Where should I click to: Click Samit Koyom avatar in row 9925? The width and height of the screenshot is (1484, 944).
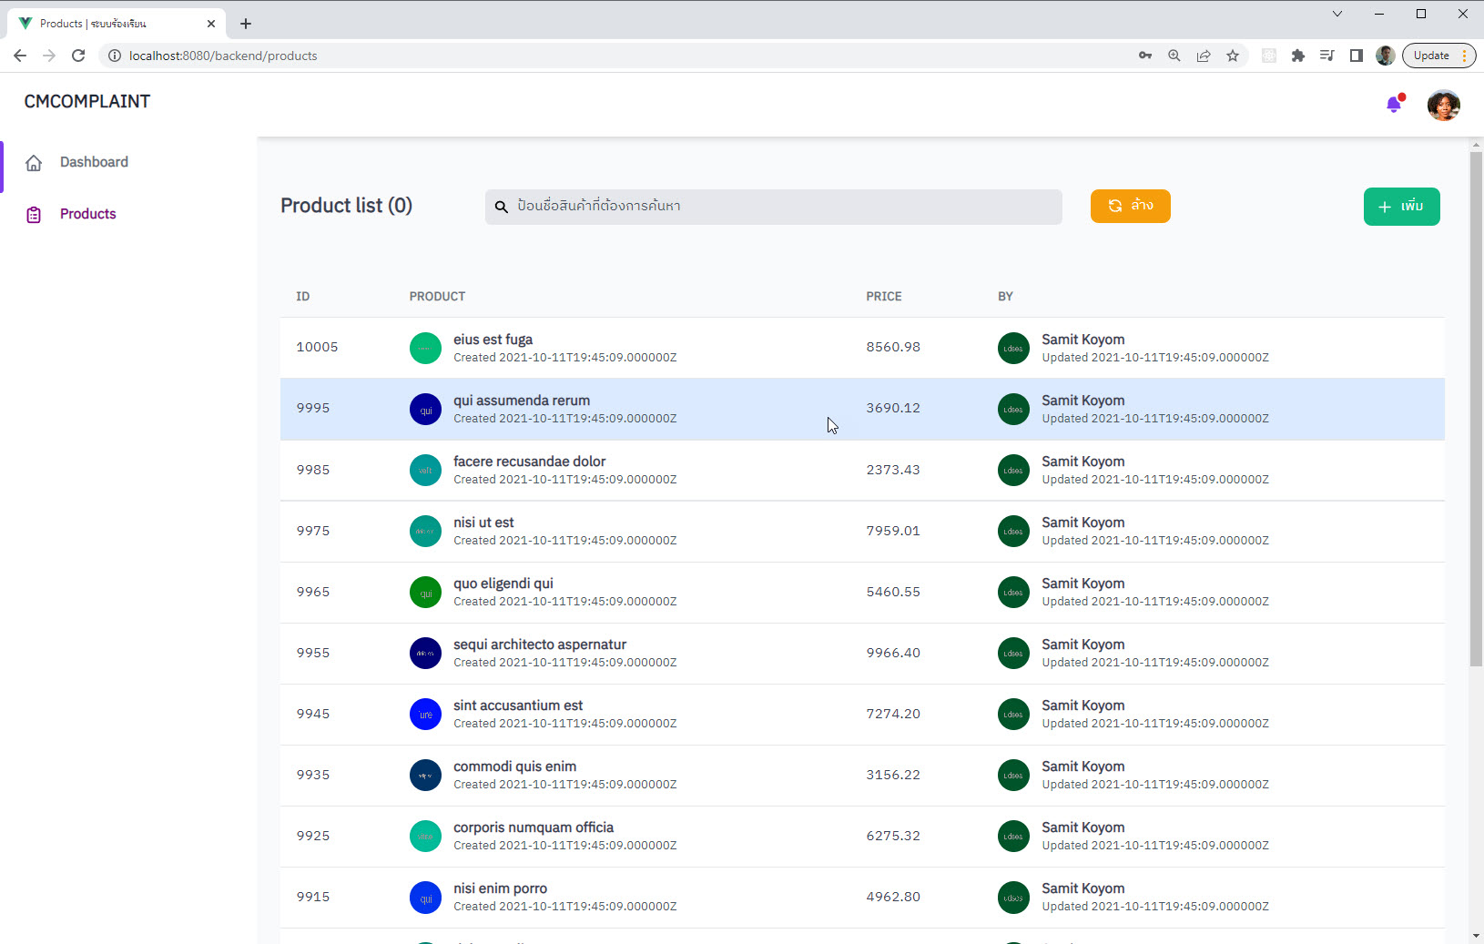(1013, 836)
